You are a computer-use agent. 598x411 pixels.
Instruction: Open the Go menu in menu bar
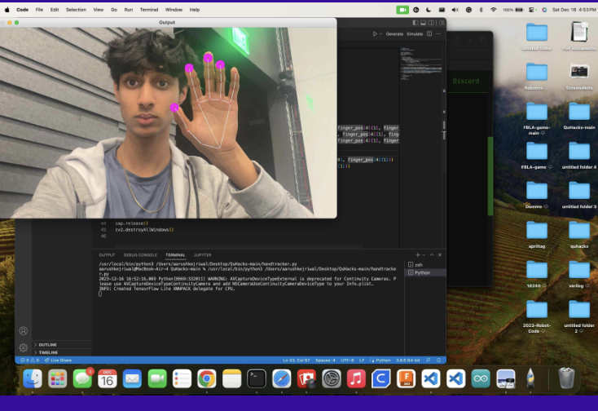pyautogui.click(x=114, y=10)
